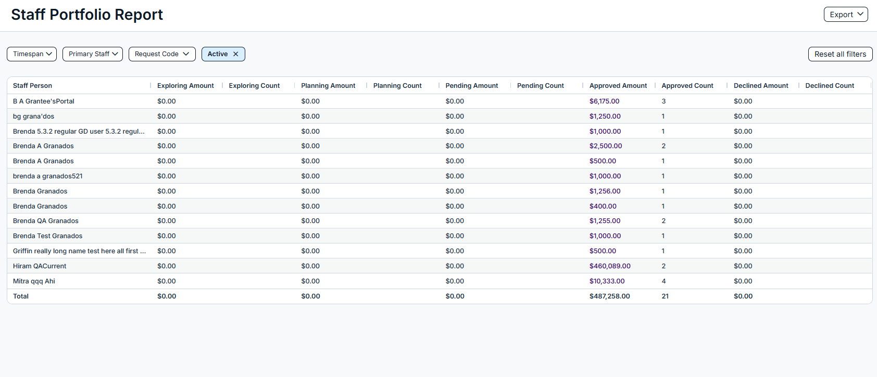
Task: Open the $1,255.00 approved amount link
Action: click(x=605, y=221)
